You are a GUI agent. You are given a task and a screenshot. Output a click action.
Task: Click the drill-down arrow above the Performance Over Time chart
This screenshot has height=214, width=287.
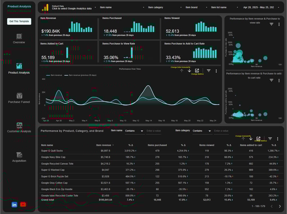pyautogui.click(x=189, y=70)
